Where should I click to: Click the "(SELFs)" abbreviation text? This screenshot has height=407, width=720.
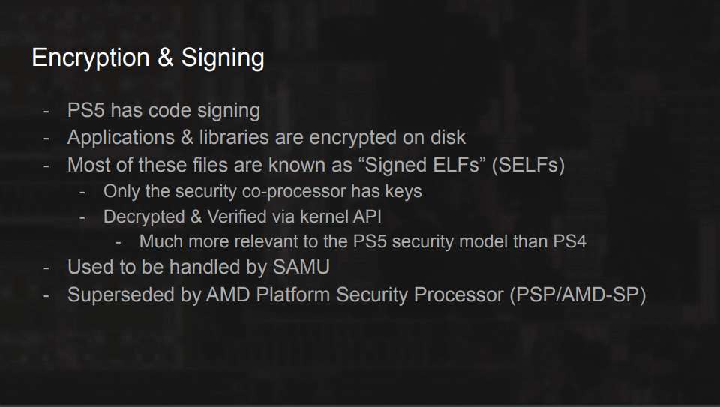coord(528,165)
